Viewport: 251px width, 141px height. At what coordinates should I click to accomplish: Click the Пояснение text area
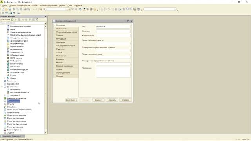(x=113, y=72)
